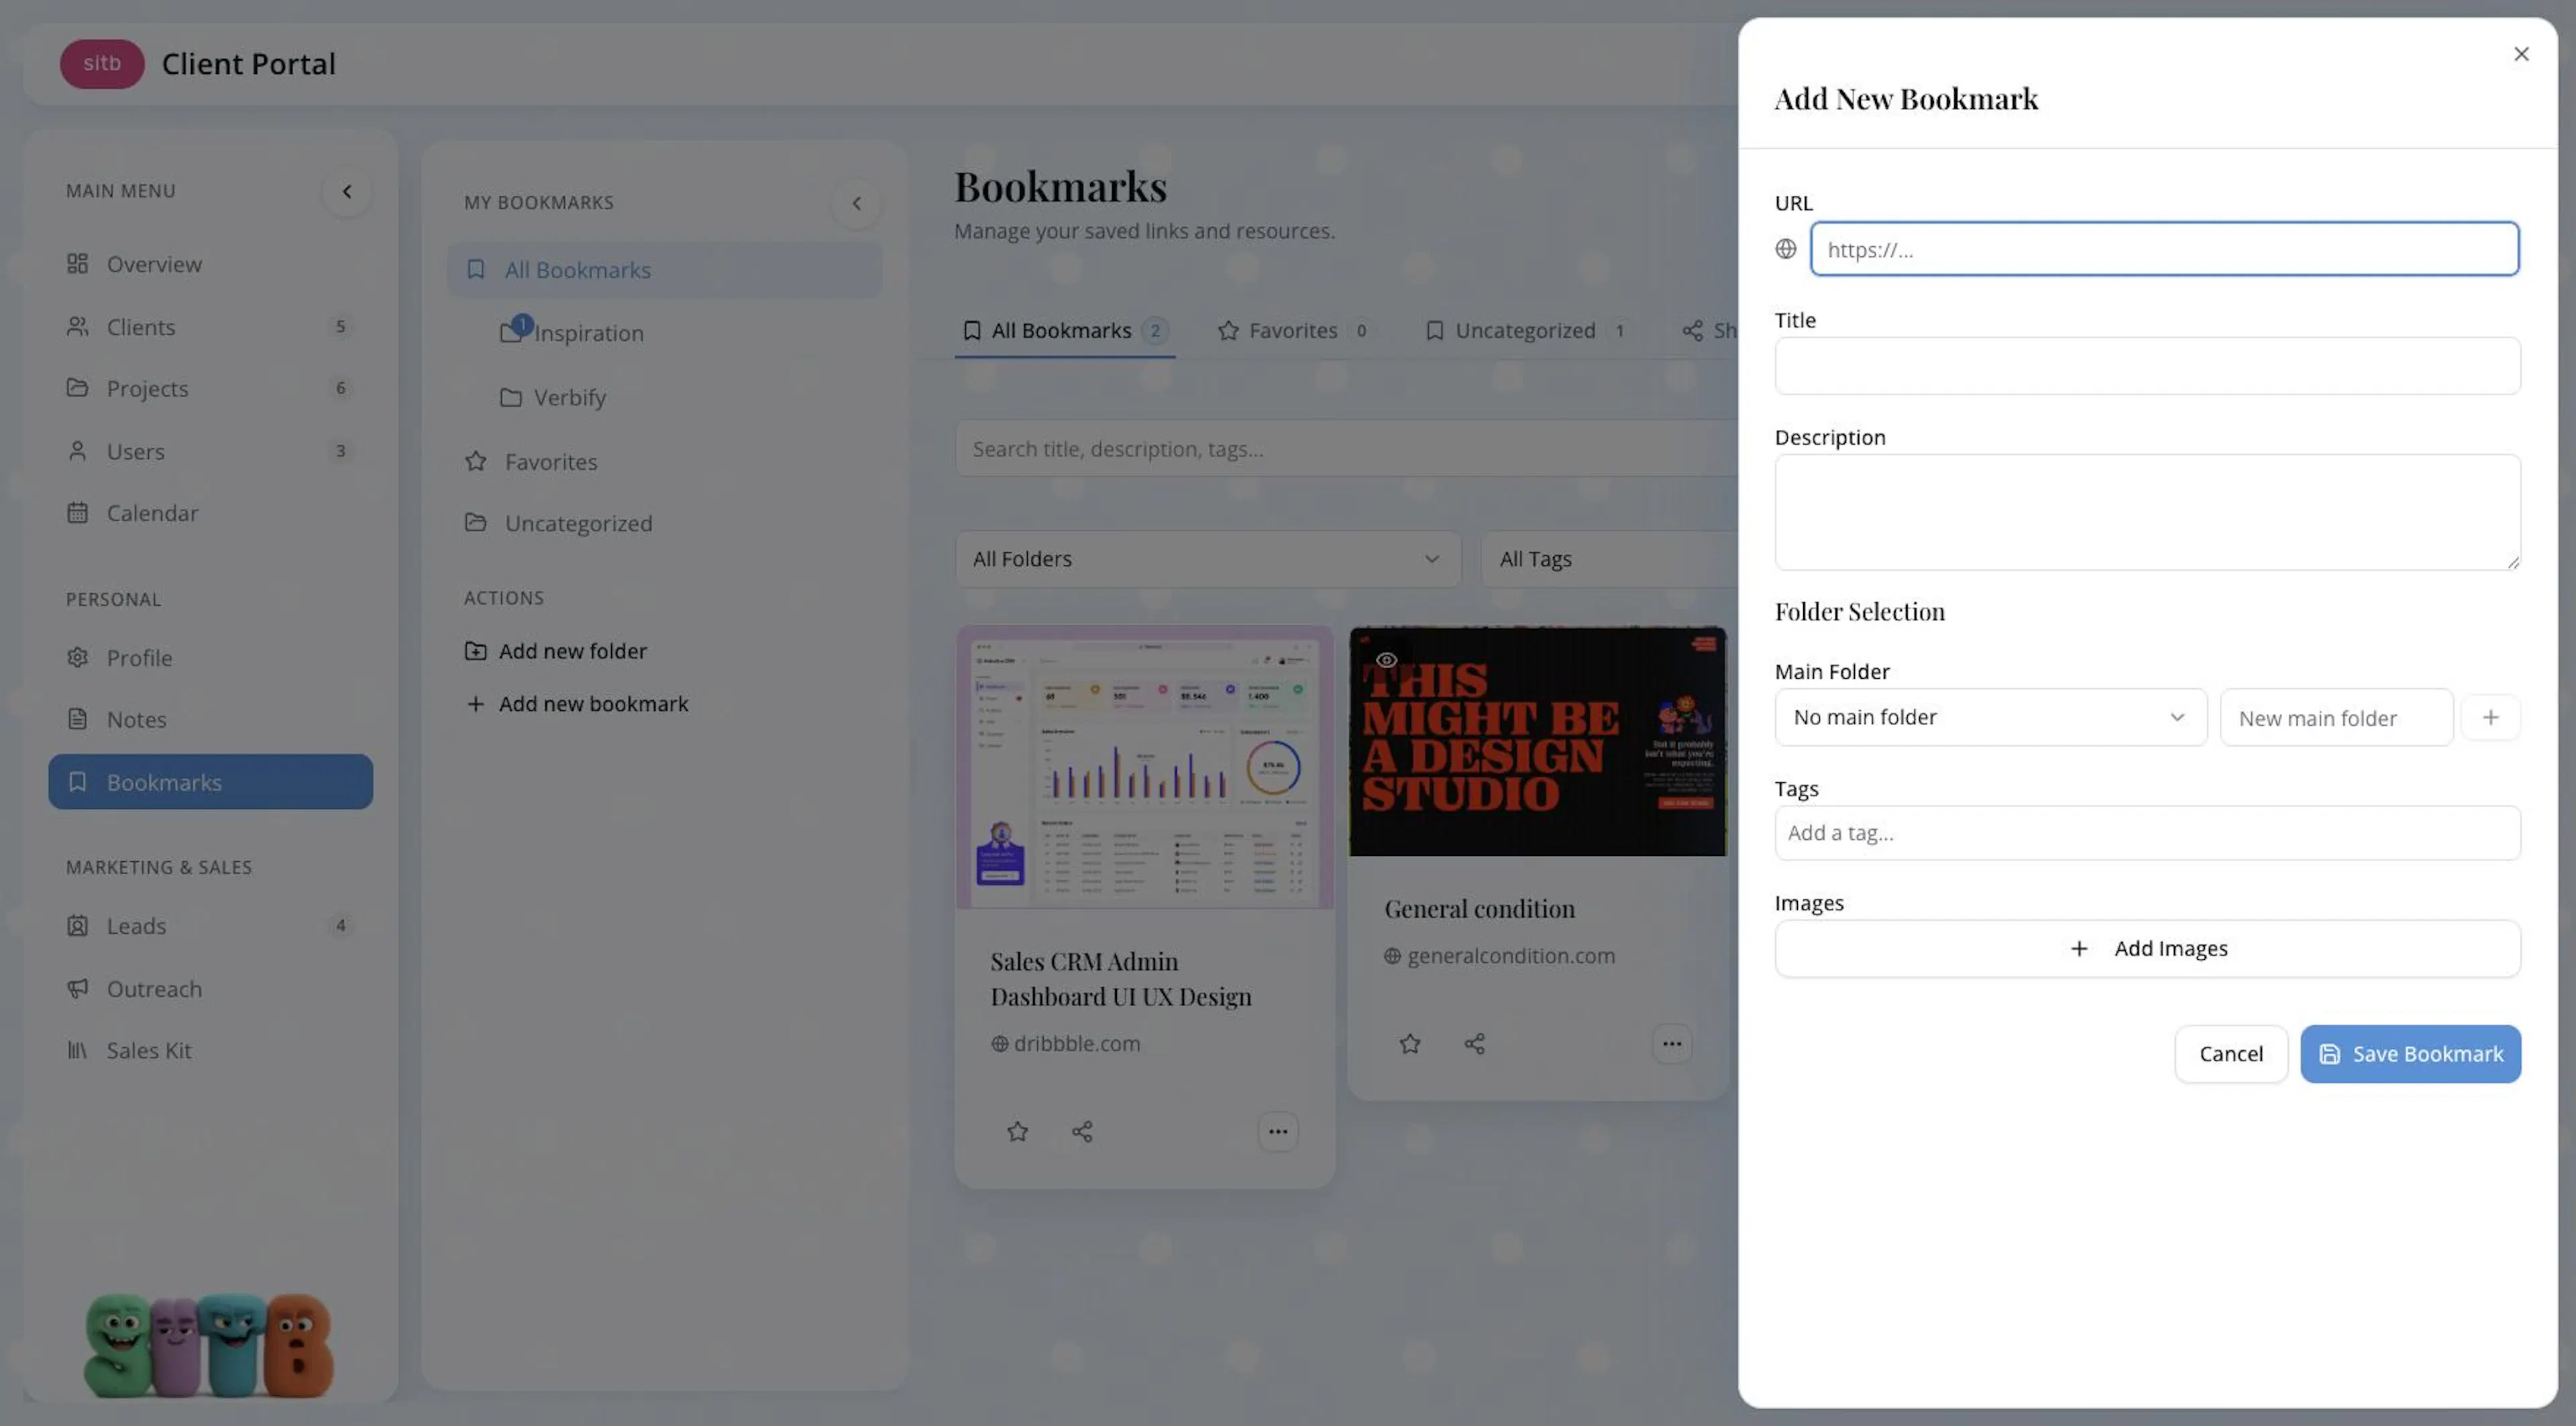Cancel the new bookmark dialog

pos(2230,1053)
